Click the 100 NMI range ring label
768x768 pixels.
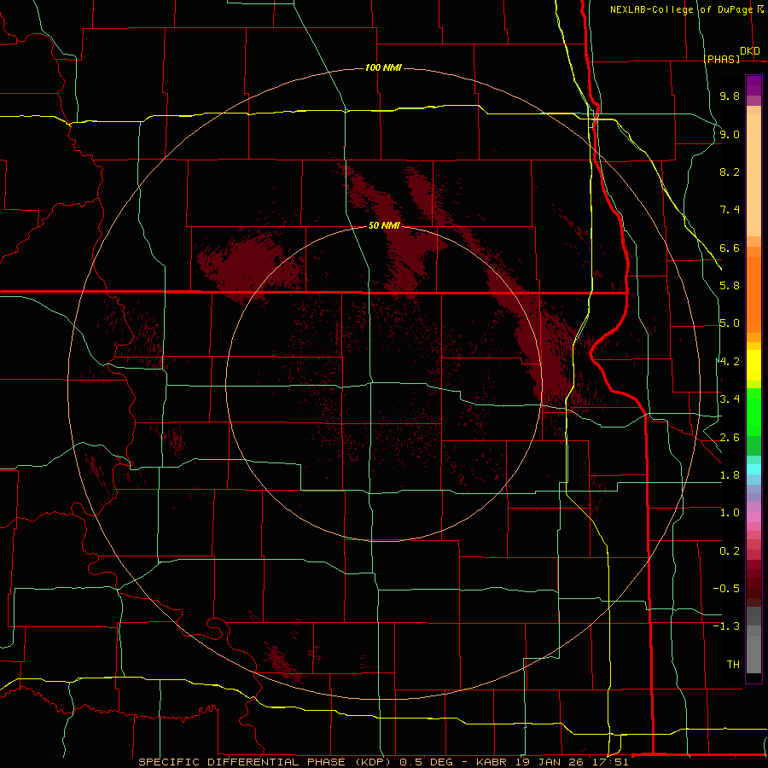click(383, 67)
